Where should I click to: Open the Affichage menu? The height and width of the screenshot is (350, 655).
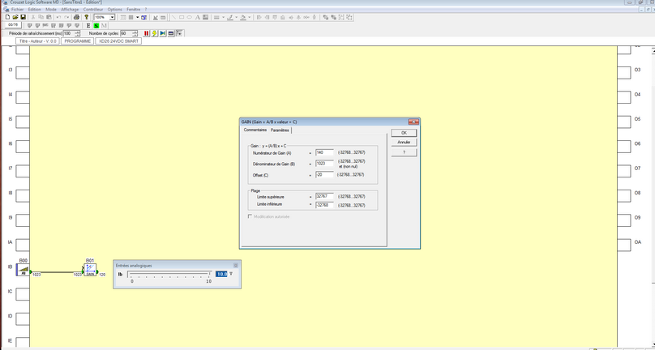point(71,9)
